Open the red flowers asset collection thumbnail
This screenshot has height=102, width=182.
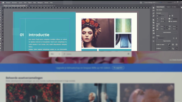pos(33,93)
